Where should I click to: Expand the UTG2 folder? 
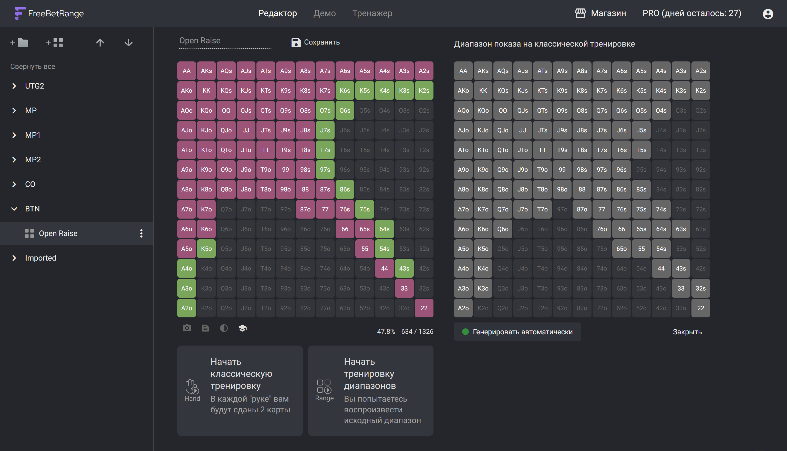(14, 86)
